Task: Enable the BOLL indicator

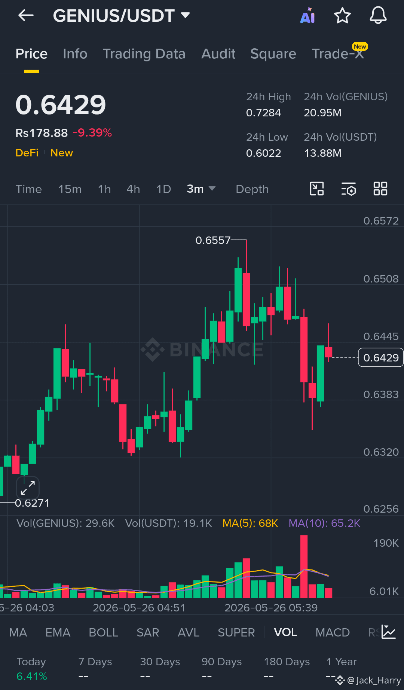Action: [104, 632]
